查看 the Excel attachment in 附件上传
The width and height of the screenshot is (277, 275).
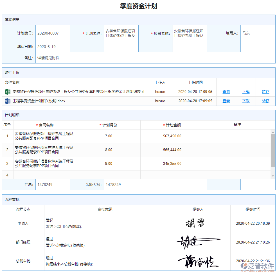coord(226,92)
